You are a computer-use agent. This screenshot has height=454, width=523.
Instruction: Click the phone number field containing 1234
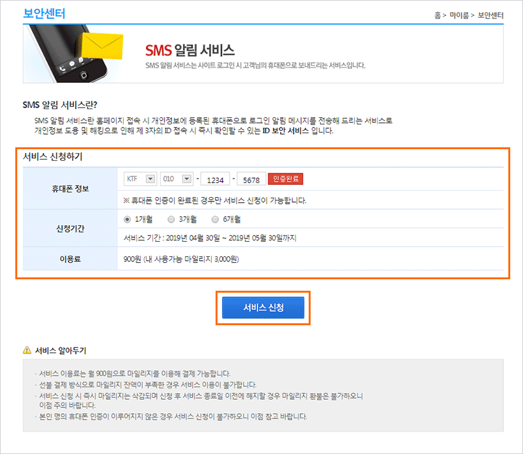click(215, 179)
